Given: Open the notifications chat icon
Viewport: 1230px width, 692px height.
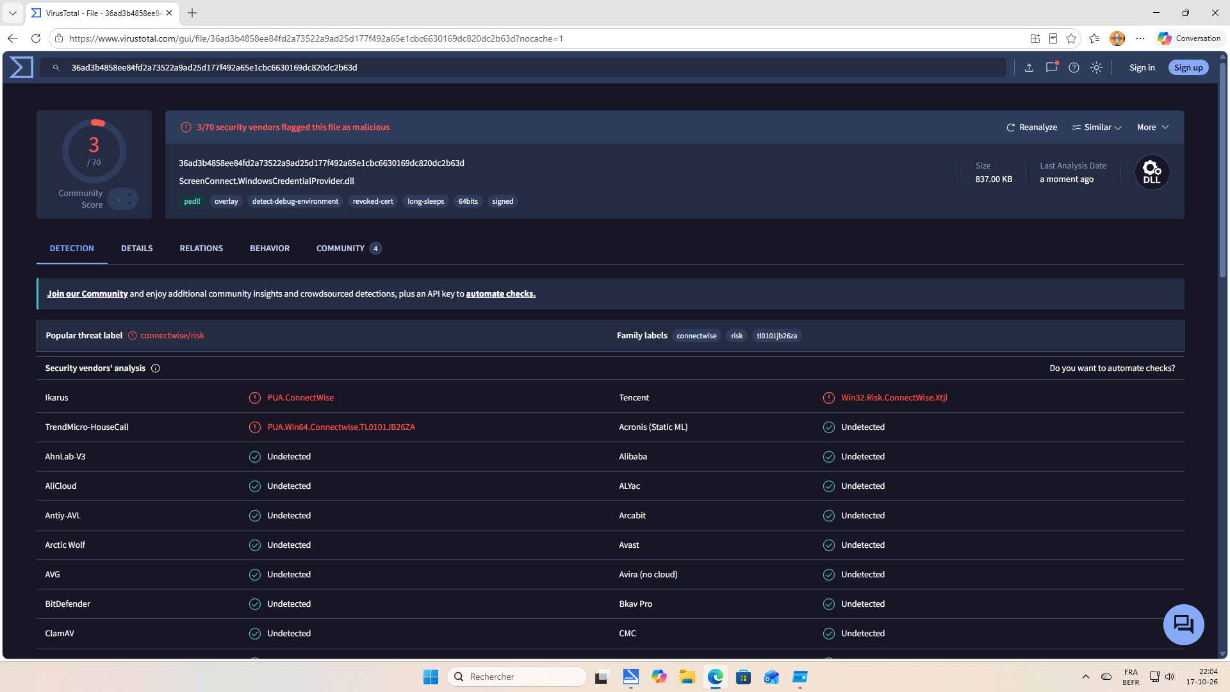Looking at the screenshot, I should coord(1051,67).
